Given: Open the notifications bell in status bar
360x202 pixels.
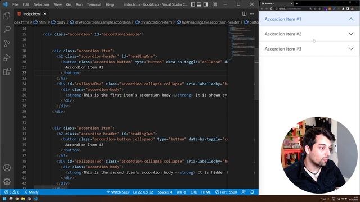Looking at the screenshot, I should click(252, 192).
